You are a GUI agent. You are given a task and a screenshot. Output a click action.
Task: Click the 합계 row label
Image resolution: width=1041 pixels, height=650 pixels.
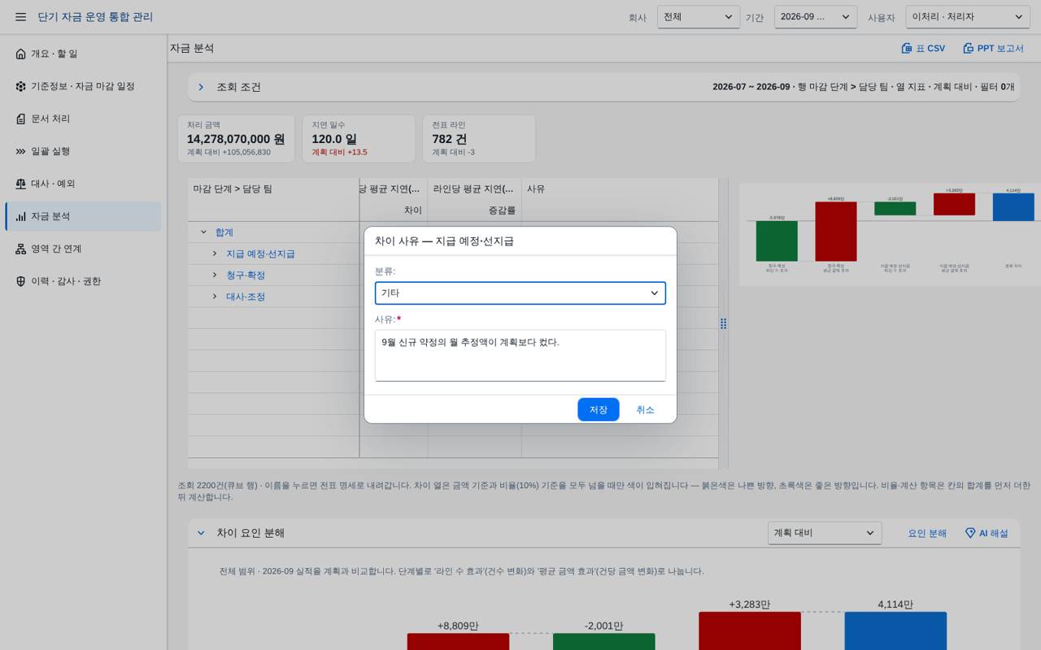(x=224, y=232)
